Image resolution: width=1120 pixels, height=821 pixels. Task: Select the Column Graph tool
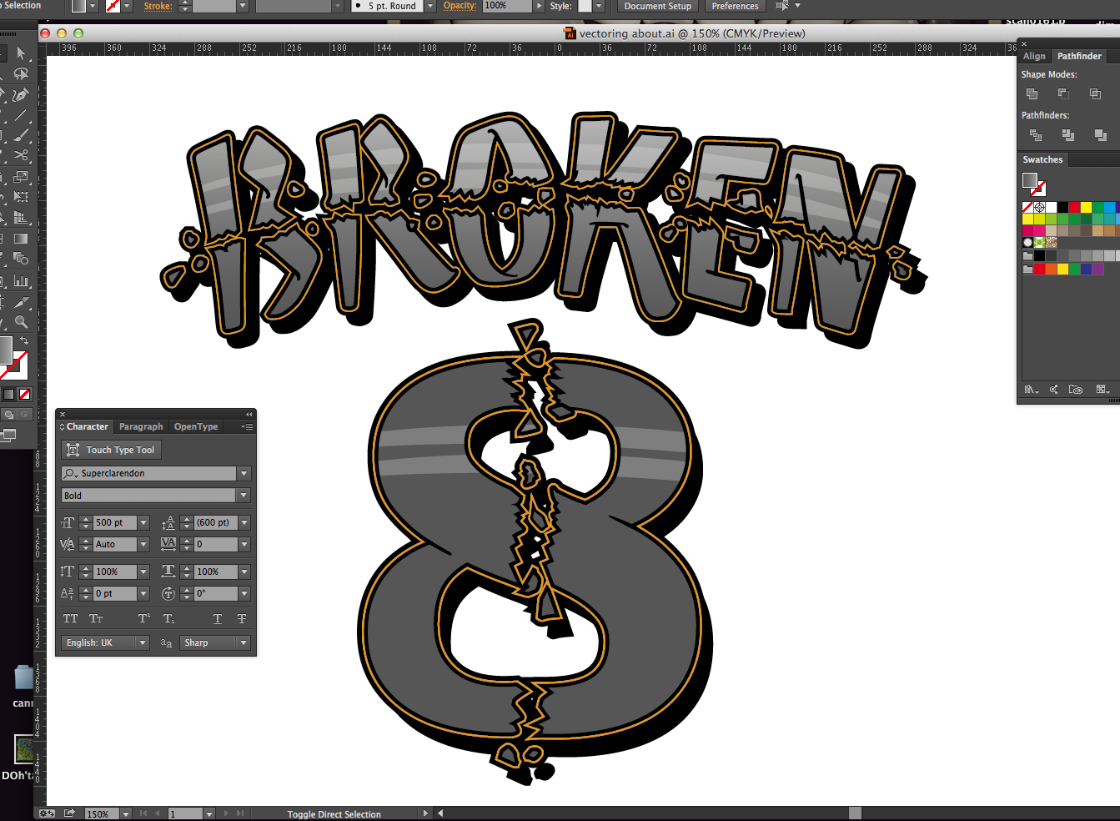click(x=21, y=281)
